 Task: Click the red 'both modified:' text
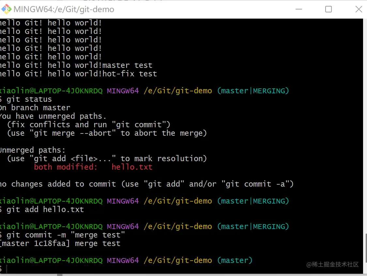[66, 167]
